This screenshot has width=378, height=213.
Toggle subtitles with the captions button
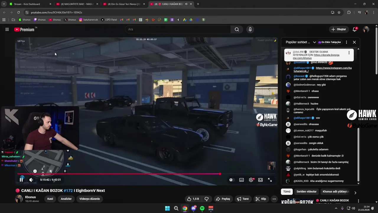pyautogui.click(x=242, y=180)
